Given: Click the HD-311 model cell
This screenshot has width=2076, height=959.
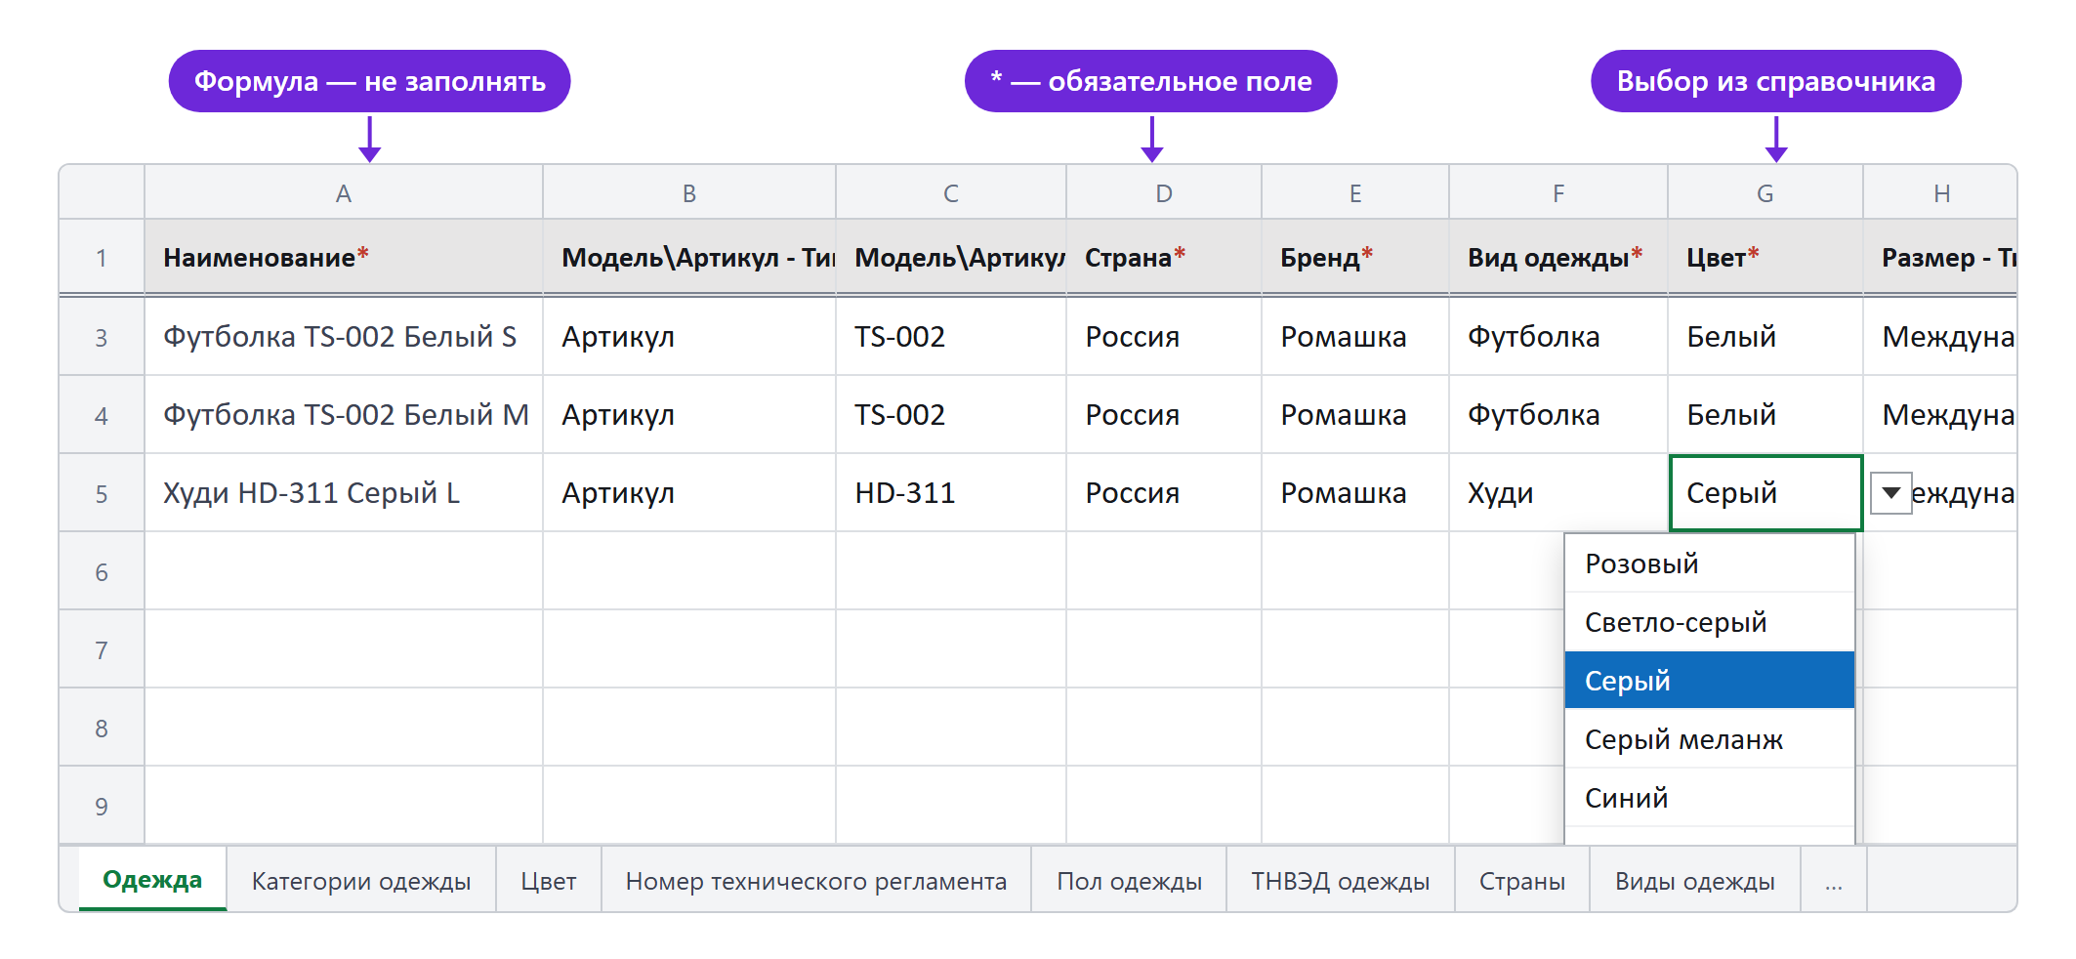Looking at the screenshot, I should (951, 493).
